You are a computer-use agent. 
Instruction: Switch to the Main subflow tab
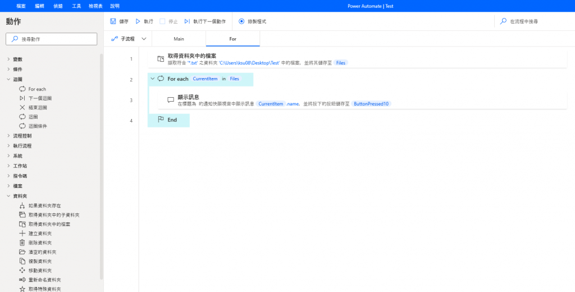[x=179, y=39]
